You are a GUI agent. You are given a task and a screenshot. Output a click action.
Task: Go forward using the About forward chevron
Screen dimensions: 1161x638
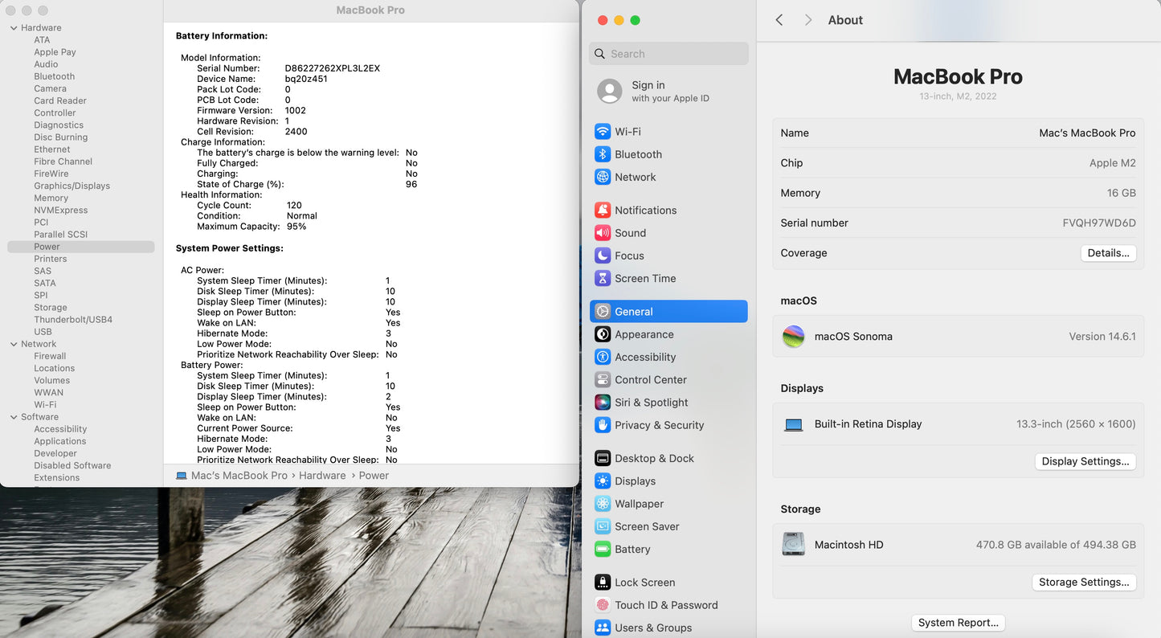point(808,20)
